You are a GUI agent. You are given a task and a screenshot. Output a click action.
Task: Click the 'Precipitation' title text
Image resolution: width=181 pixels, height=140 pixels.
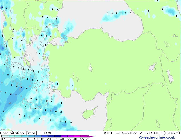tap(12, 133)
